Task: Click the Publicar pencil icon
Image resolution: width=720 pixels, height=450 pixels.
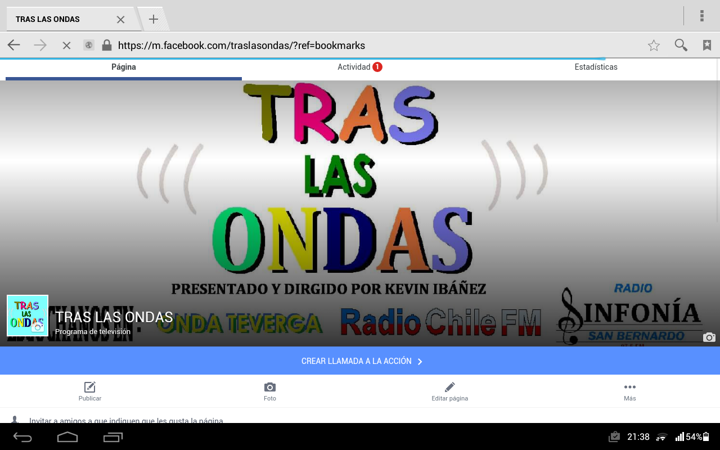Action: tap(90, 387)
